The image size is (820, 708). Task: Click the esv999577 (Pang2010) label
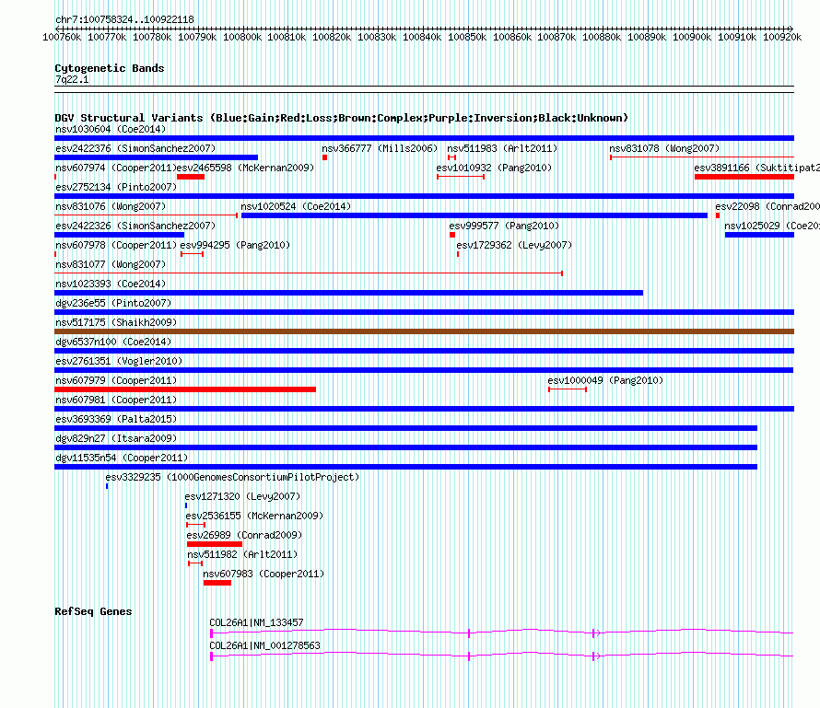[504, 226]
